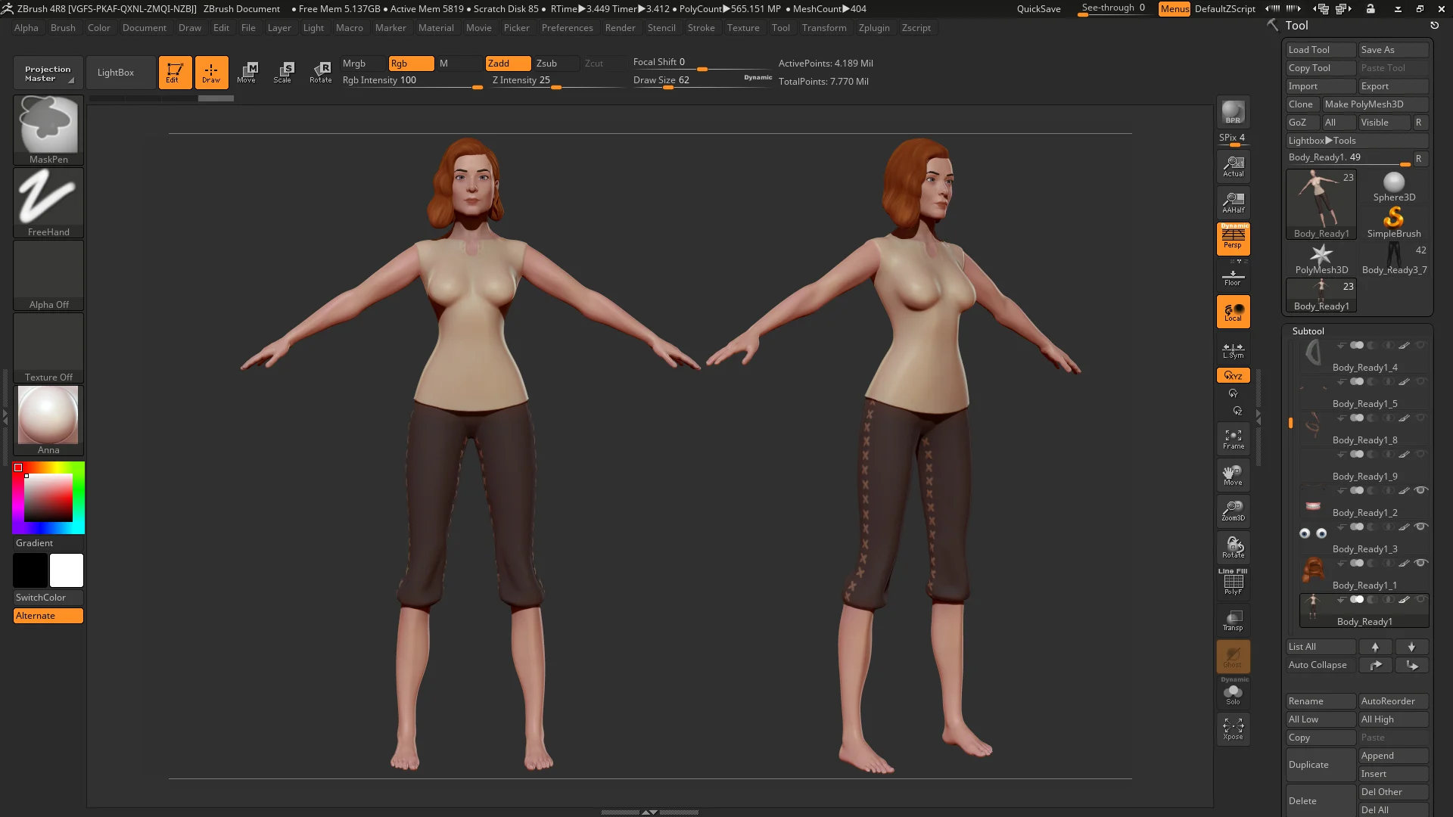This screenshot has height=817, width=1453.
Task: Toggle visibility eye of Body_Ready1_3
Action: click(1420, 527)
